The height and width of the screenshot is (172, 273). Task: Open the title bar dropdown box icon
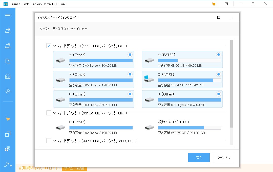(x=226, y=4)
